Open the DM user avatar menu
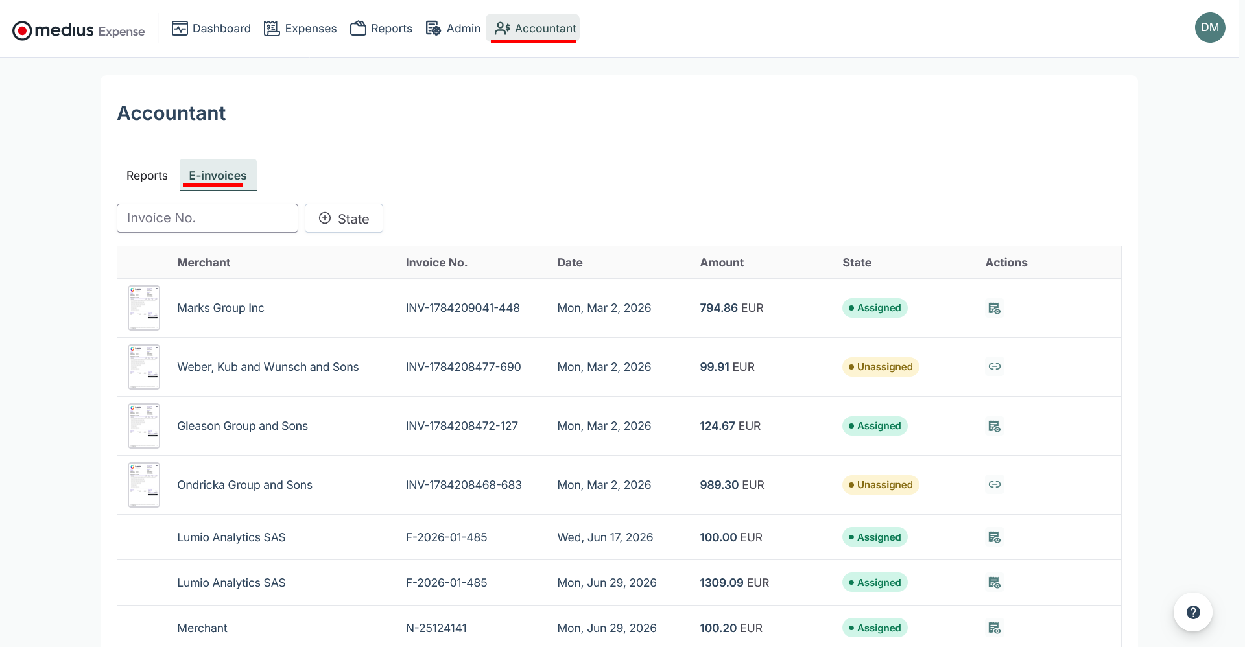The height and width of the screenshot is (647, 1245). pos(1210,27)
